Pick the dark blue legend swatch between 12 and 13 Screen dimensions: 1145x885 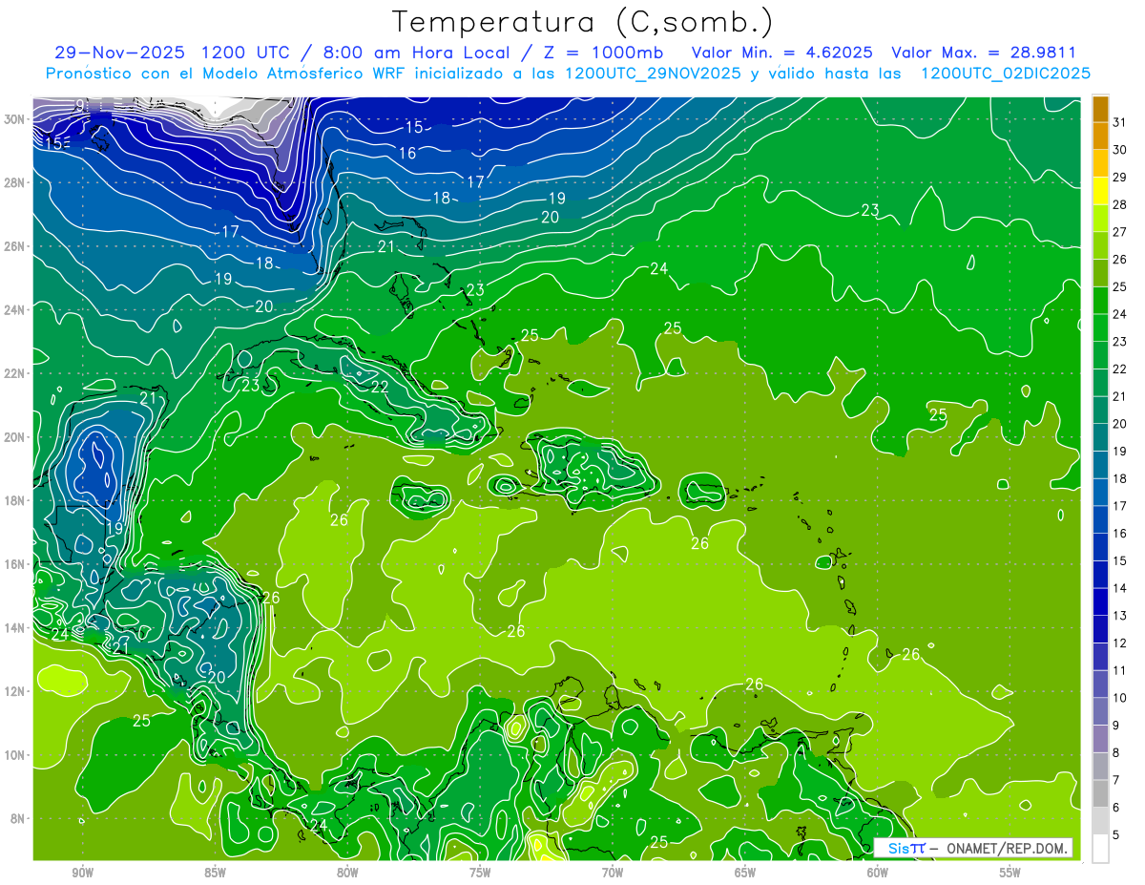click(x=1100, y=628)
